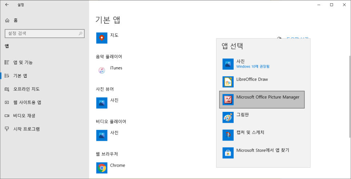The width and height of the screenshot is (351, 179).
Task: Maximize the Settings window
Action: click(331, 5)
